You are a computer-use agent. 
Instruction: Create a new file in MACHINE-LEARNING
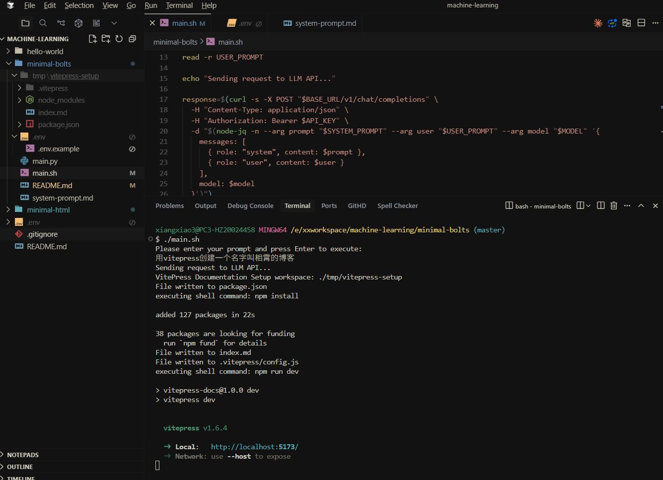point(92,39)
